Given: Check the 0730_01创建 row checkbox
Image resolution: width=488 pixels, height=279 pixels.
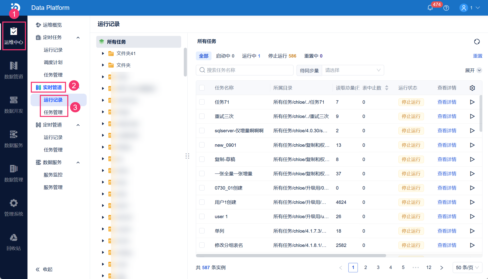Looking at the screenshot, I should (x=202, y=188).
